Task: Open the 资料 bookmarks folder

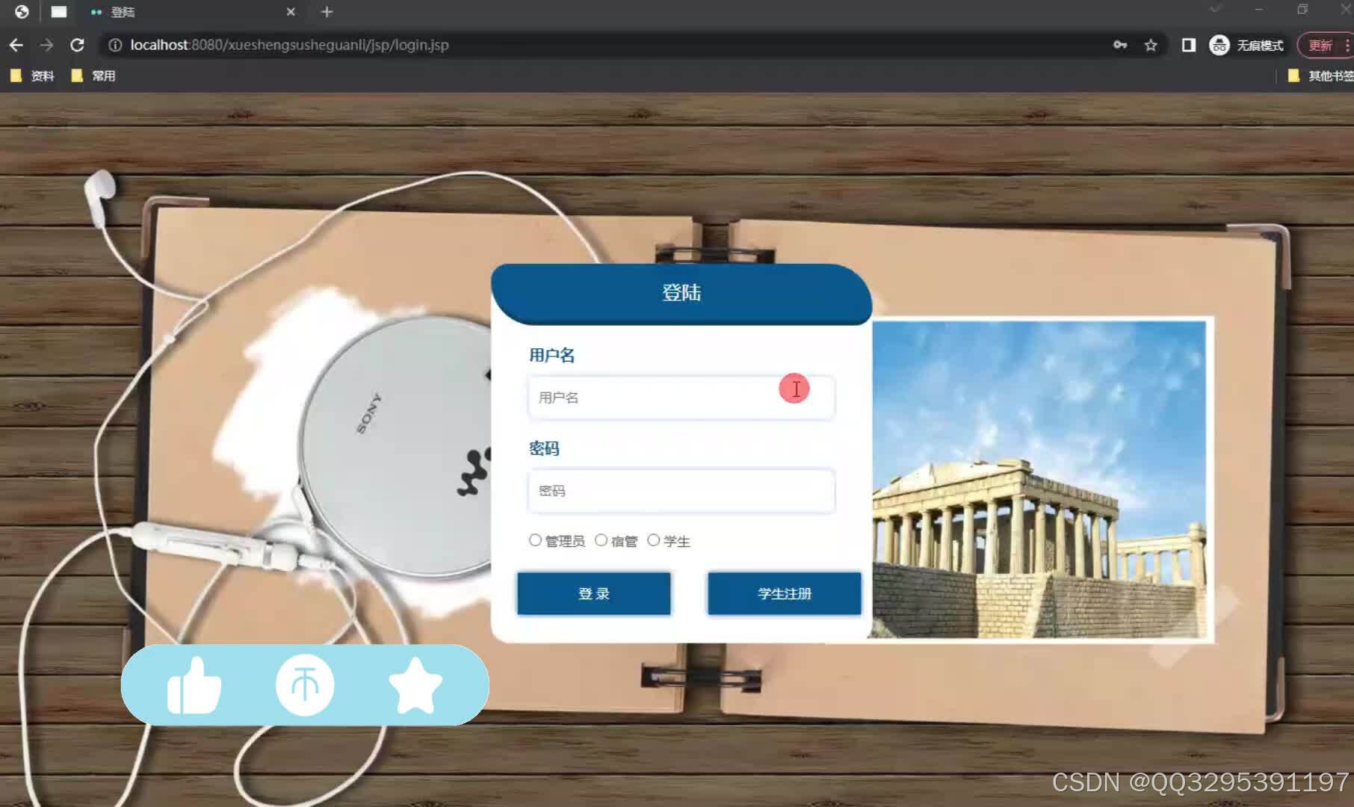Action: [x=32, y=75]
